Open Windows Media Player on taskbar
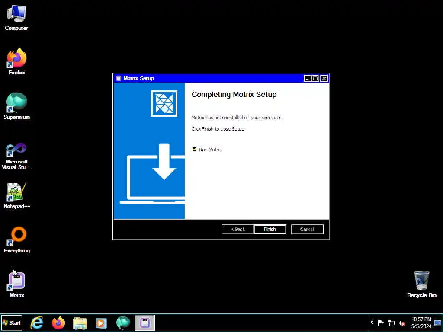This screenshot has height=332, width=443. pos(101,322)
